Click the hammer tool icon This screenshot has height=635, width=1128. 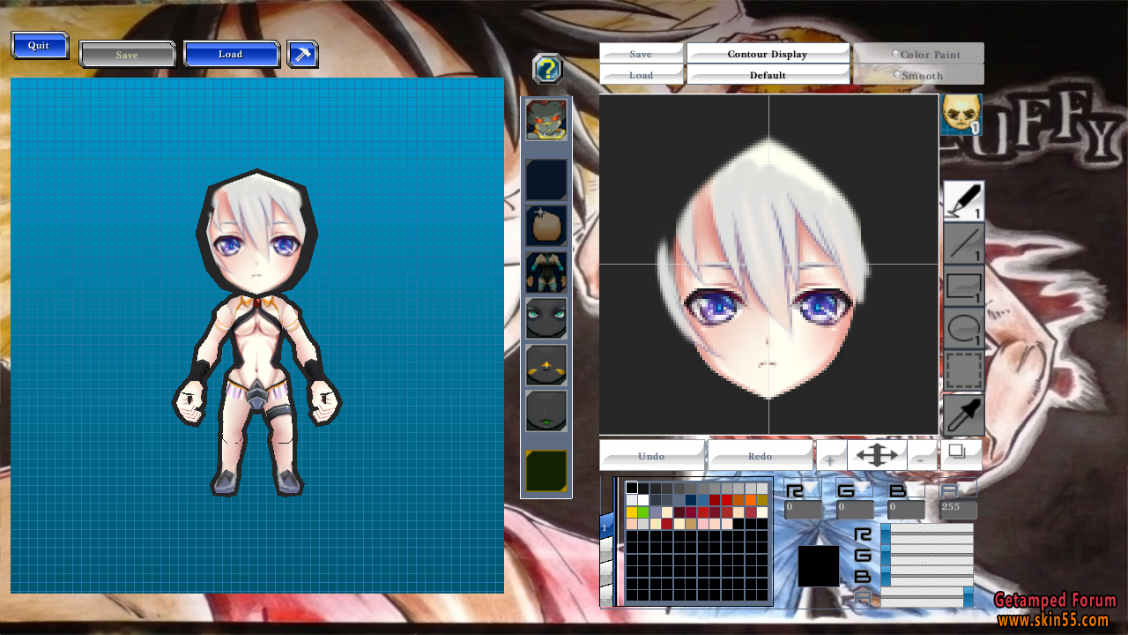tap(302, 54)
